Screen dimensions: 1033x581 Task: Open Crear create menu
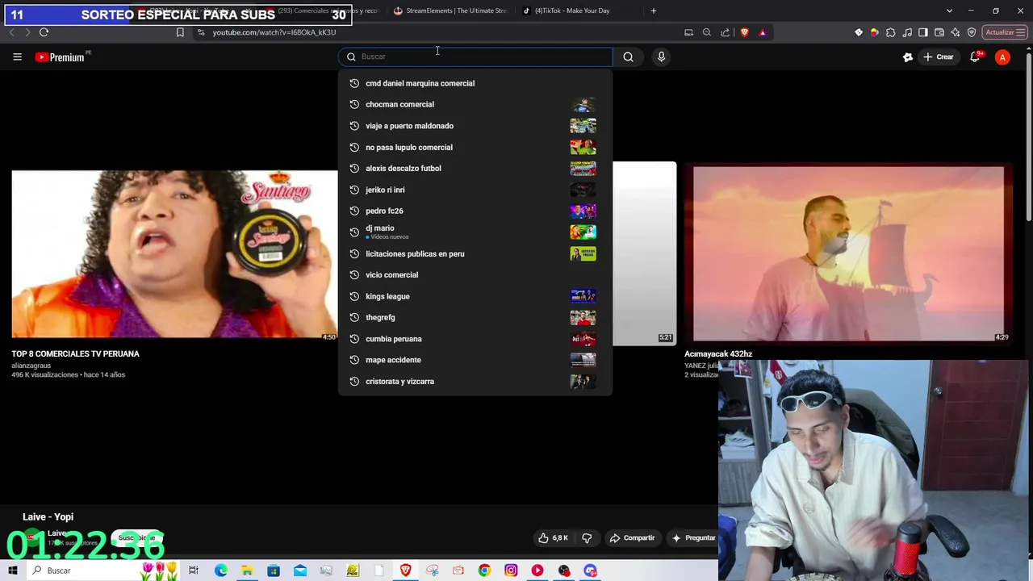(x=939, y=56)
